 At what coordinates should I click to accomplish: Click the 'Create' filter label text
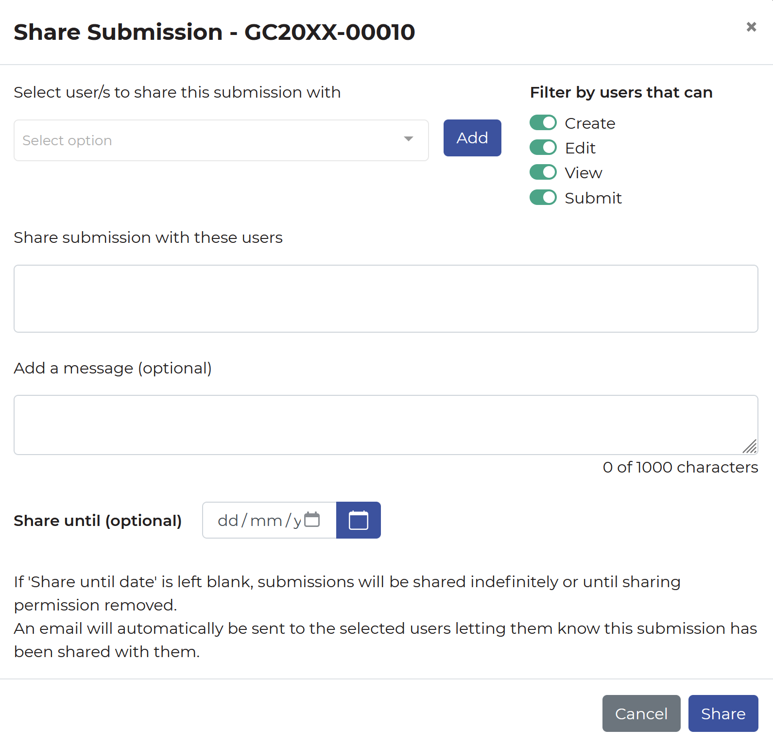590,123
